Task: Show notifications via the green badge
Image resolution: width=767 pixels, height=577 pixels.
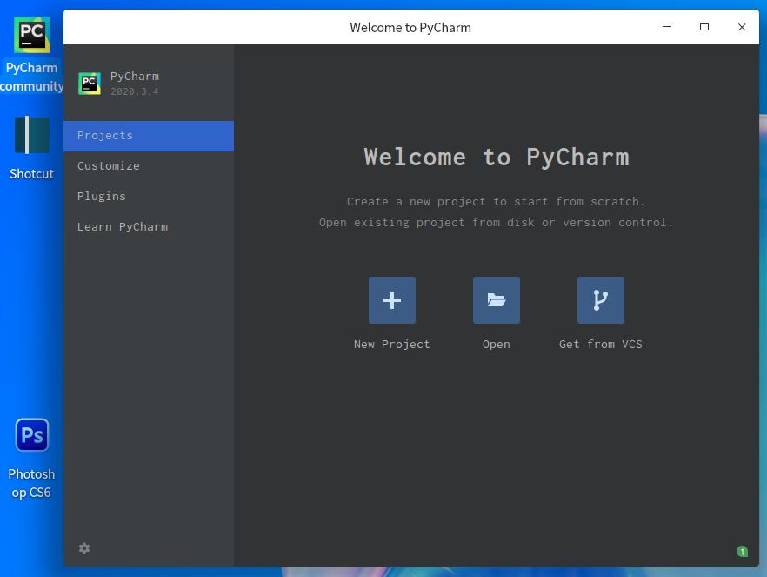Action: tap(742, 551)
